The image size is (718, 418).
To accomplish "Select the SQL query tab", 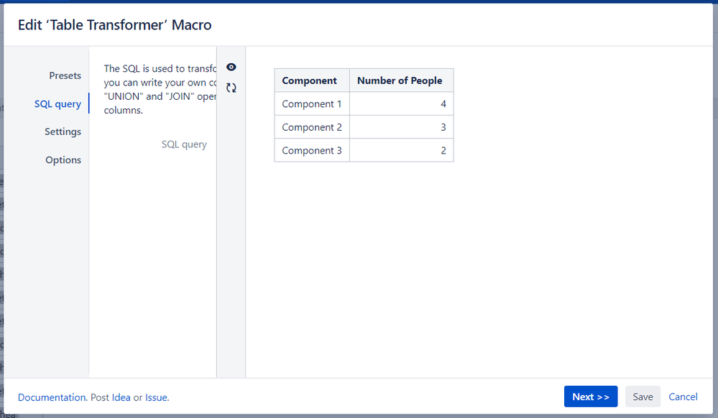I will pos(57,104).
